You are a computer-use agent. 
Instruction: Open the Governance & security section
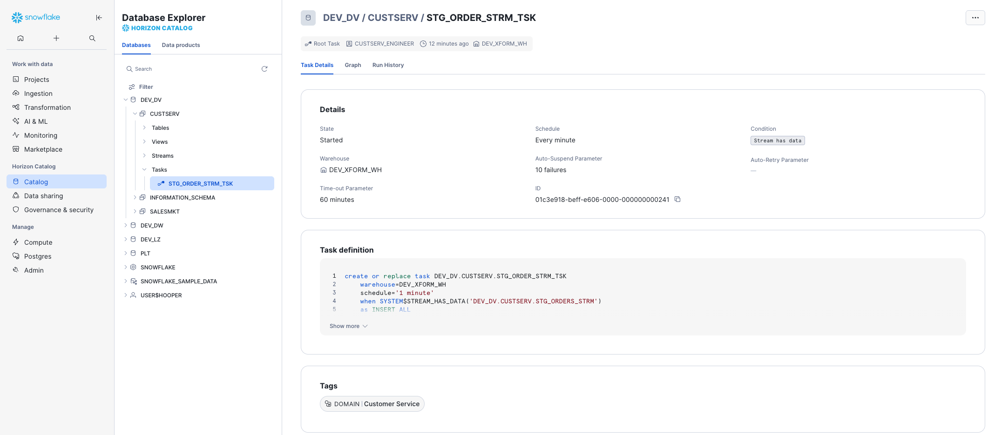click(58, 210)
